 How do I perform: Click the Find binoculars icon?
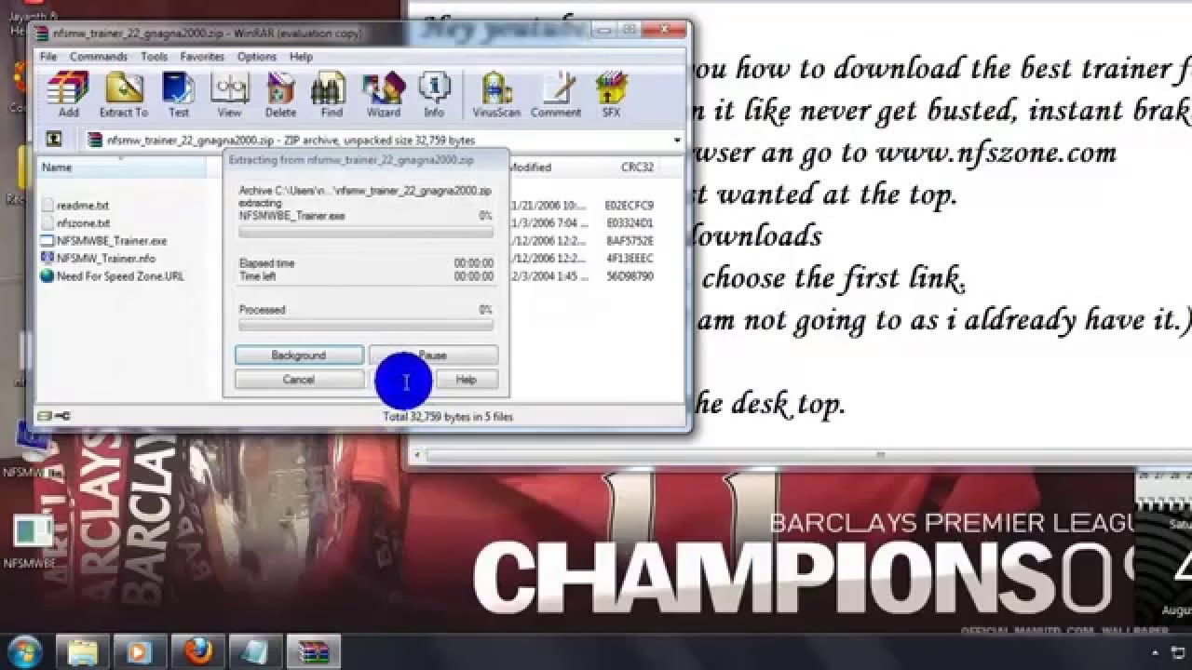pos(331,95)
